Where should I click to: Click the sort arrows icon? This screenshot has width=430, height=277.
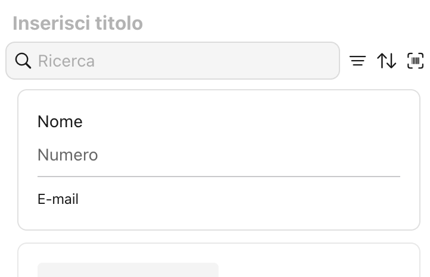click(387, 61)
